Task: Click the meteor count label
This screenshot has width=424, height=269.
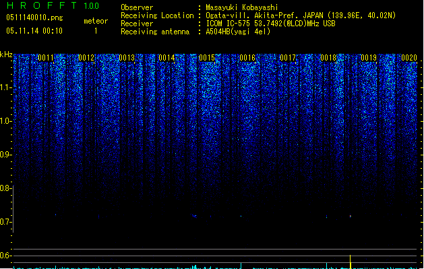Action: pos(96,21)
